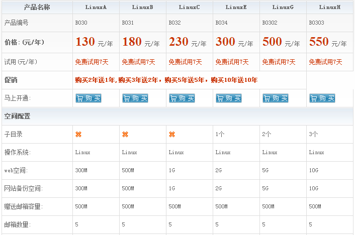This screenshot has width=355, height=235.
Task: Click the 550 元/年 price
Action: pos(328,42)
